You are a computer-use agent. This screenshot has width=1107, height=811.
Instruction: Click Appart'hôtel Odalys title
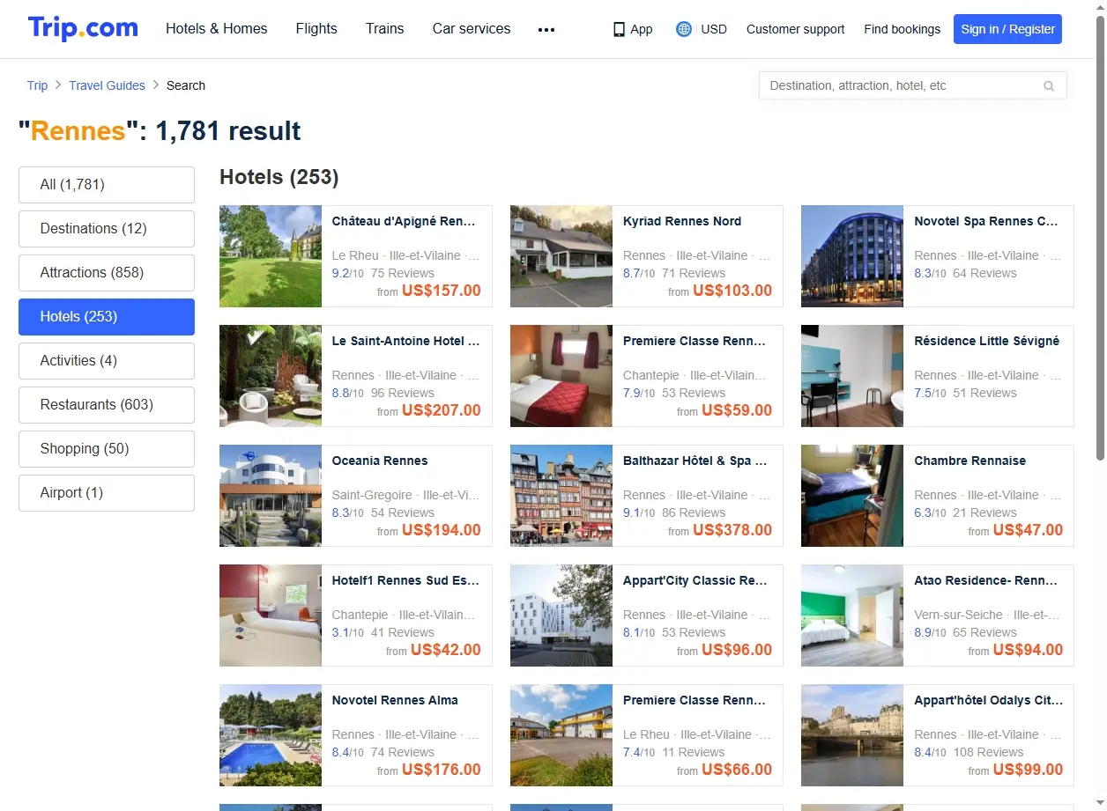coord(989,700)
